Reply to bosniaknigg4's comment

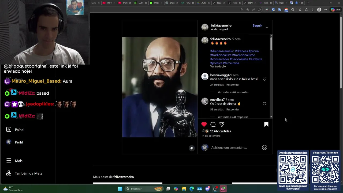pos(233,85)
